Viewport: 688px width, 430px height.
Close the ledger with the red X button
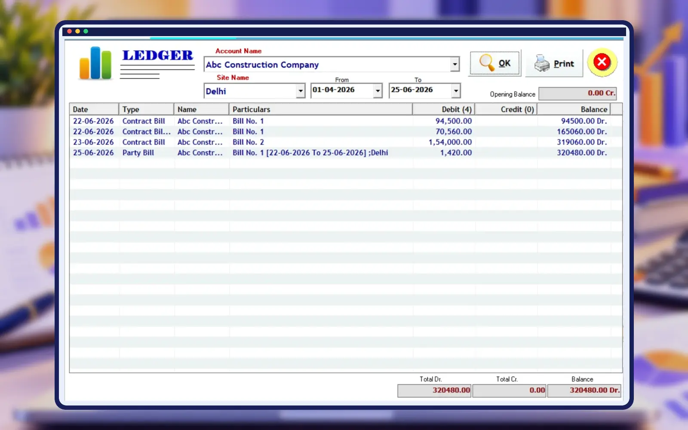pos(602,62)
